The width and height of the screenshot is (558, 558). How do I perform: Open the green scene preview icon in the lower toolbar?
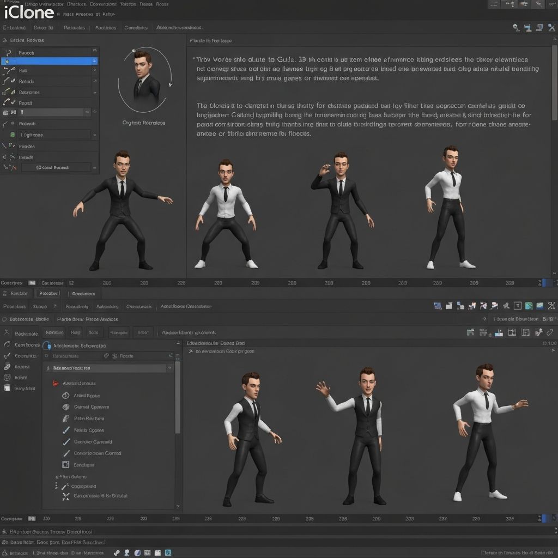click(x=529, y=306)
